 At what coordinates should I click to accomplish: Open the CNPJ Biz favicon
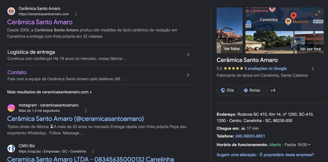click(x=11, y=149)
